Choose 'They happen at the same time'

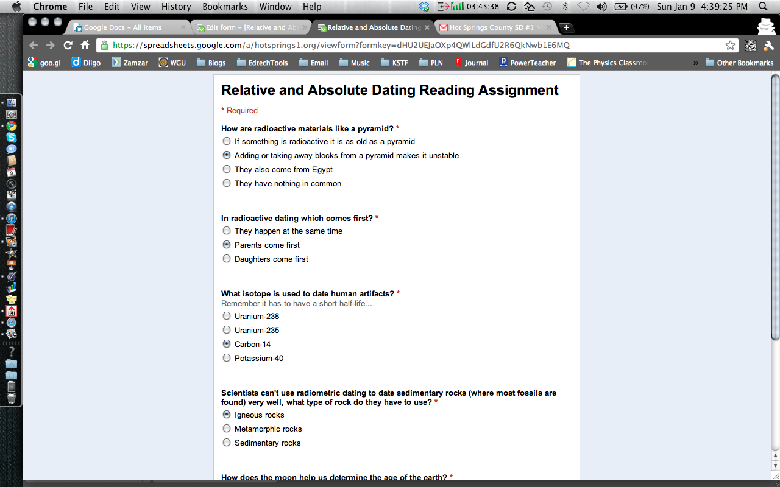tap(227, 231)
